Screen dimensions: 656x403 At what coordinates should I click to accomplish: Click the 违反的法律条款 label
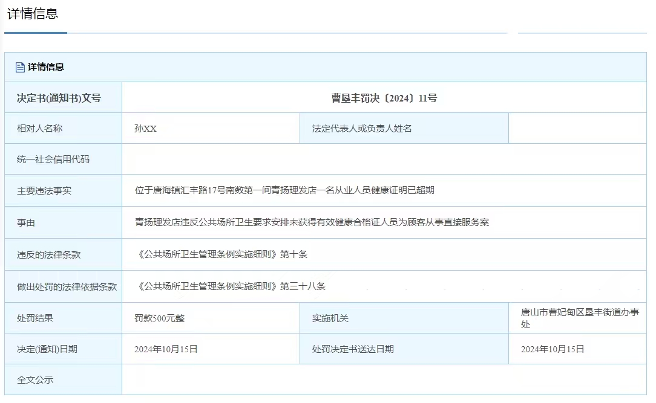(x=48, y=255)
